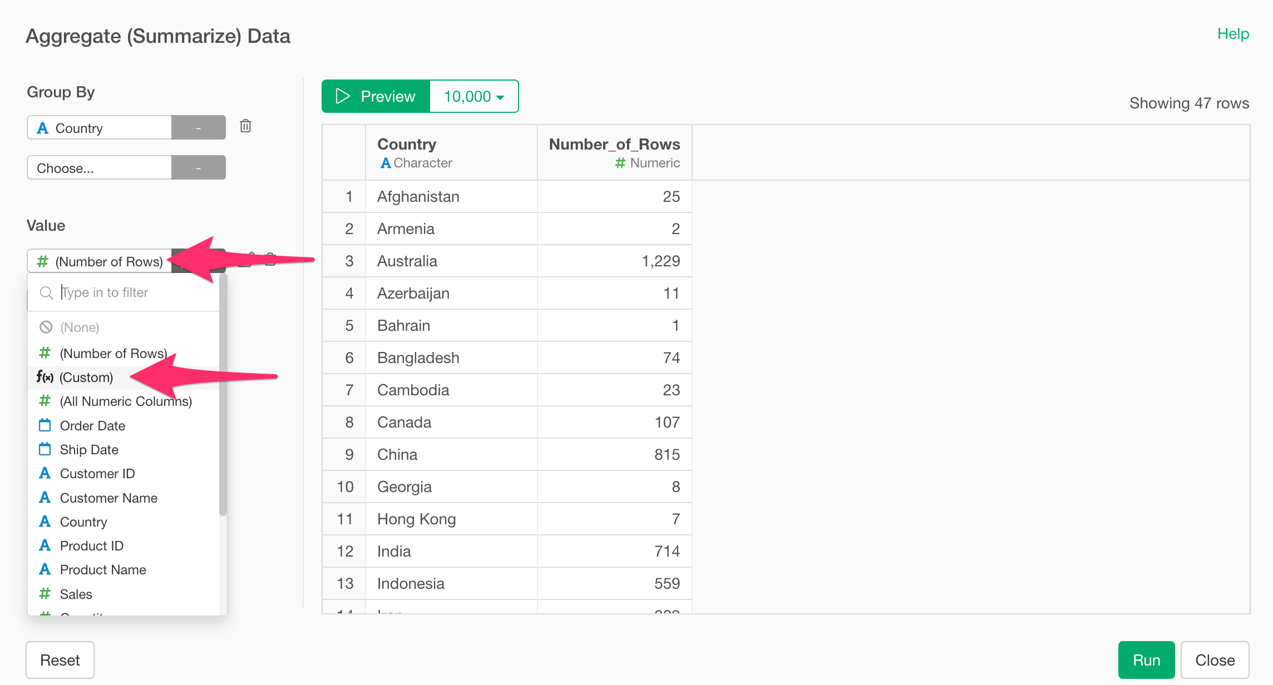Click the Character type icon under Country
The width and height of the screenshot is (1273, 685).
(x=385, y=163)
